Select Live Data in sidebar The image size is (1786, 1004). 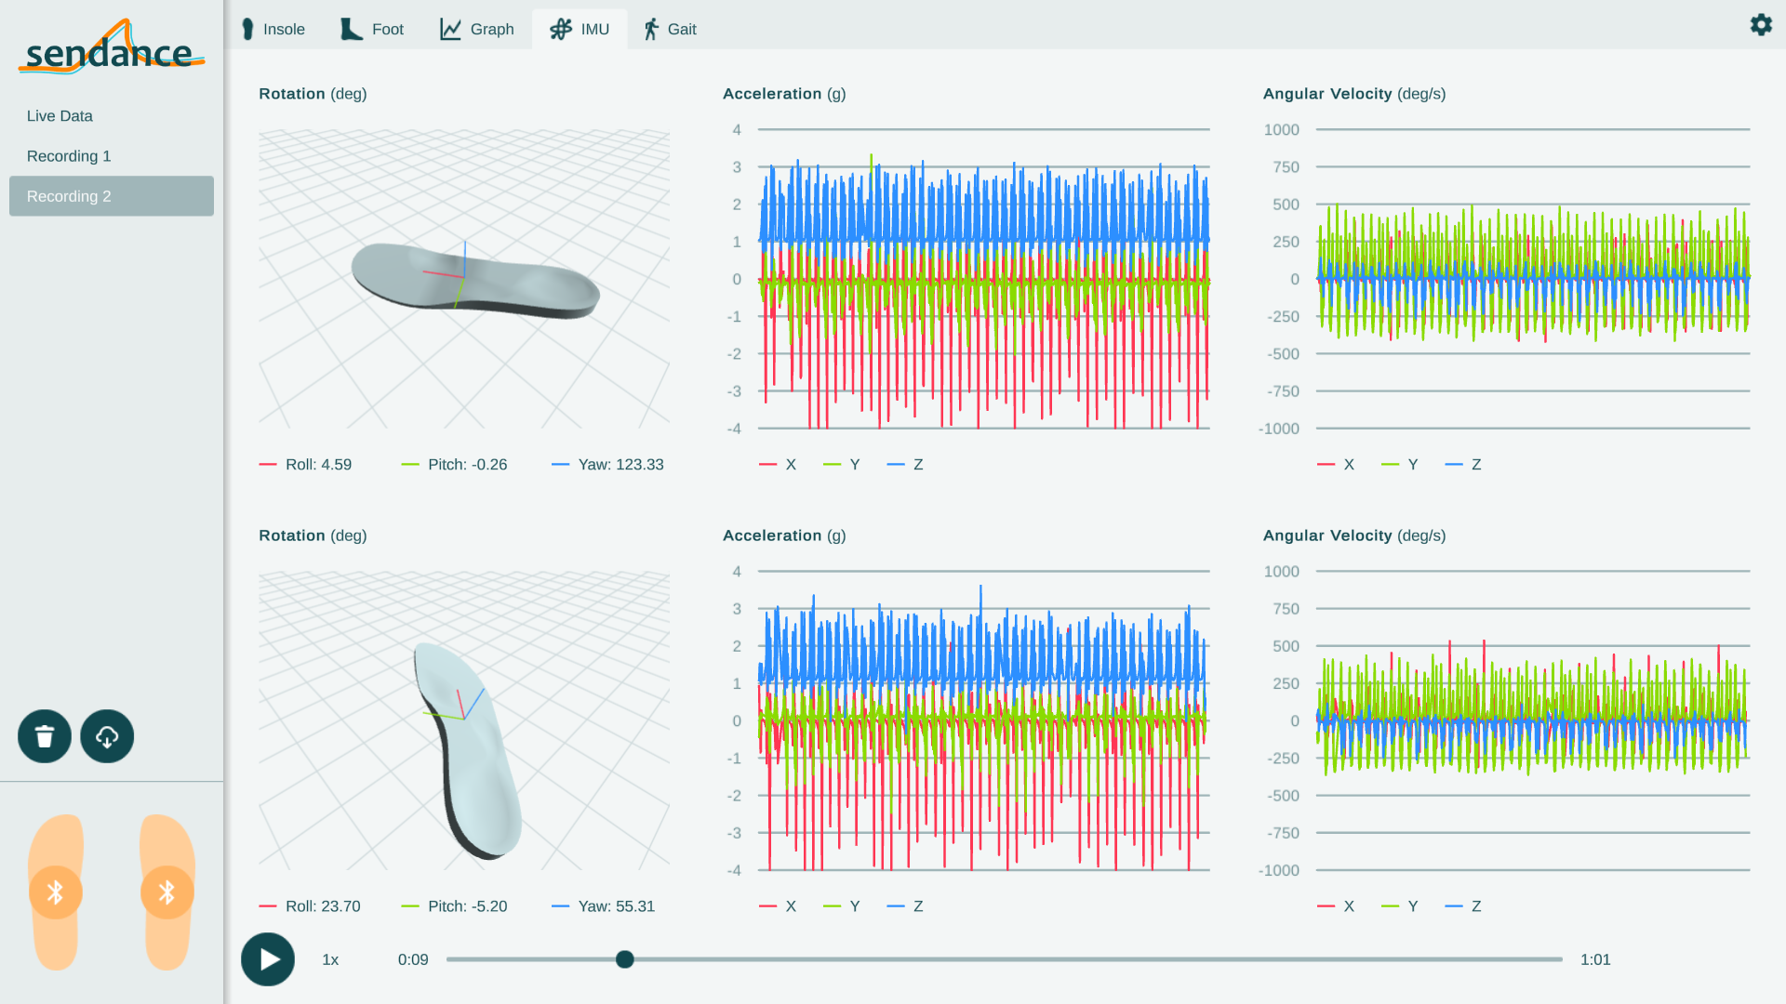[x=112, y=116]
